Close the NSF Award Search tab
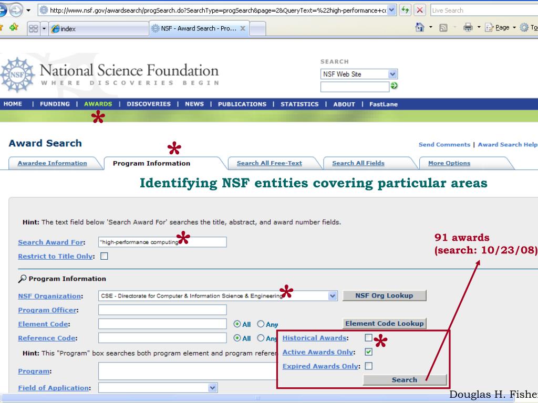This screenshot has width=538, height=403. point(243,28)
